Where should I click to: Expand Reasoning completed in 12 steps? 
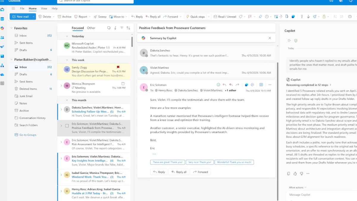309,85
